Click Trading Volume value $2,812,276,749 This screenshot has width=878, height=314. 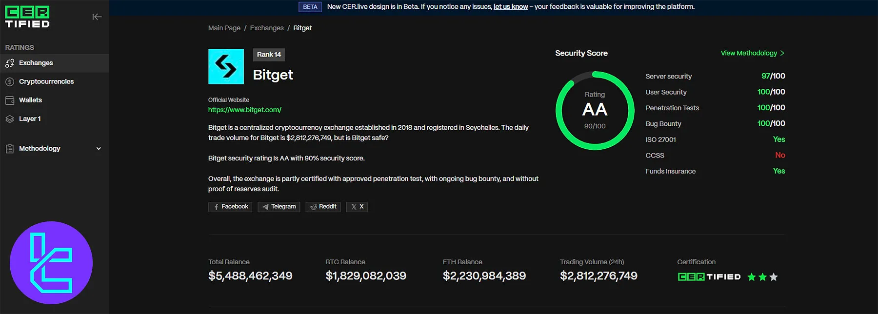tap(599, 276)
